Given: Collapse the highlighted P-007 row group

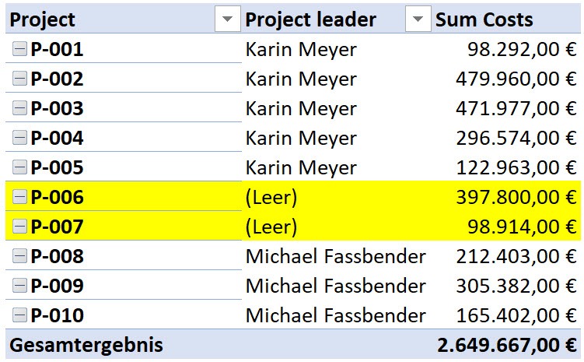Looking at the screenshot, I should 19,227.
